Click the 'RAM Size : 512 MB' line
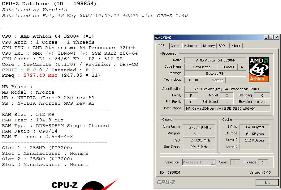The image size is (281, 190). pos(28,115)
